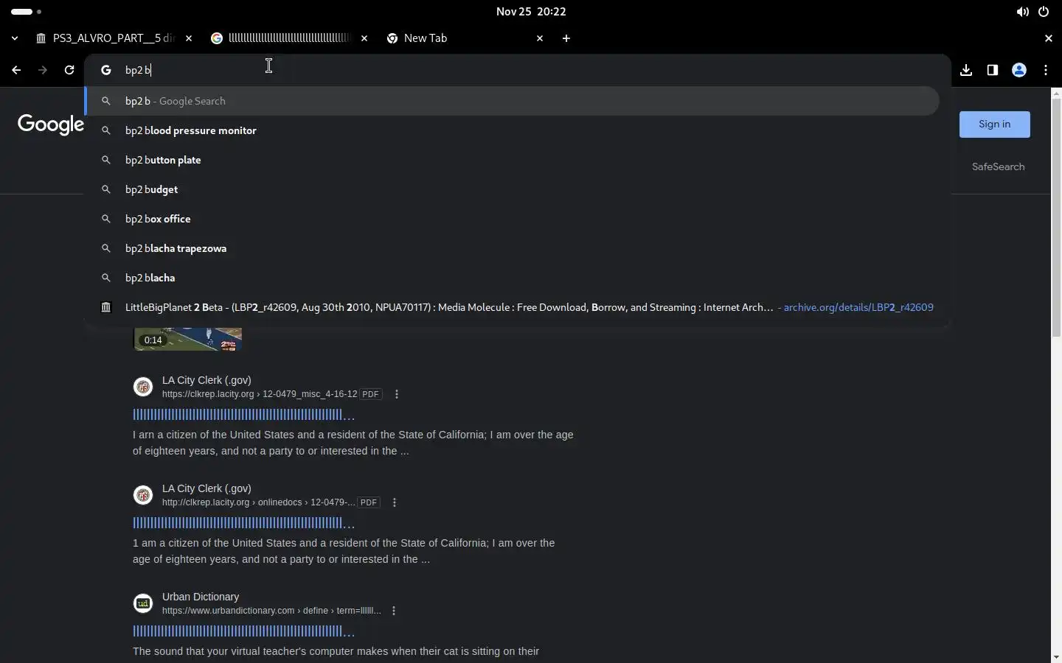1062x663 pixels.
Task: Switch to the vertical bars Google tab
Action: point(289,38)
